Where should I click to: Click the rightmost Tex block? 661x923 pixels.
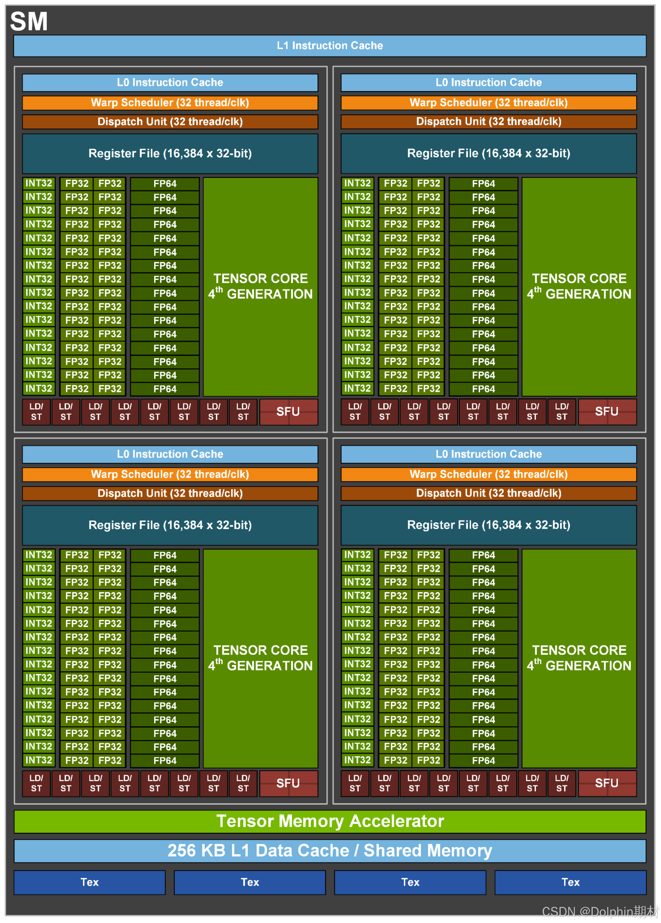pyautogui.click(x=570, y=882)
